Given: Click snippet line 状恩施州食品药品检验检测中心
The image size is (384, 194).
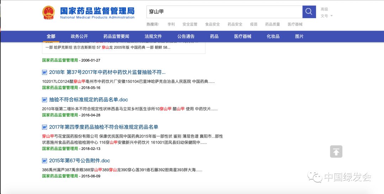Looking at the screenshot, I should coord(124,142).
